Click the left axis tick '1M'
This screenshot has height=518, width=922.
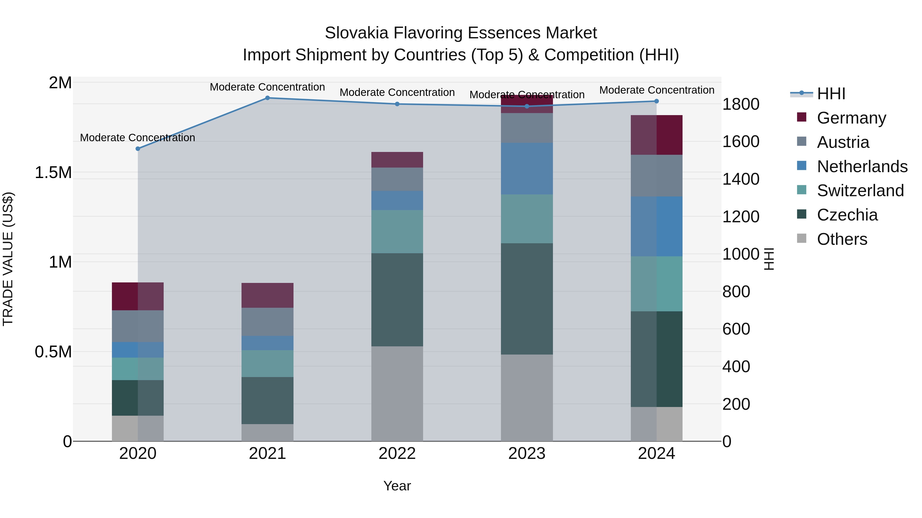(60, 262)
